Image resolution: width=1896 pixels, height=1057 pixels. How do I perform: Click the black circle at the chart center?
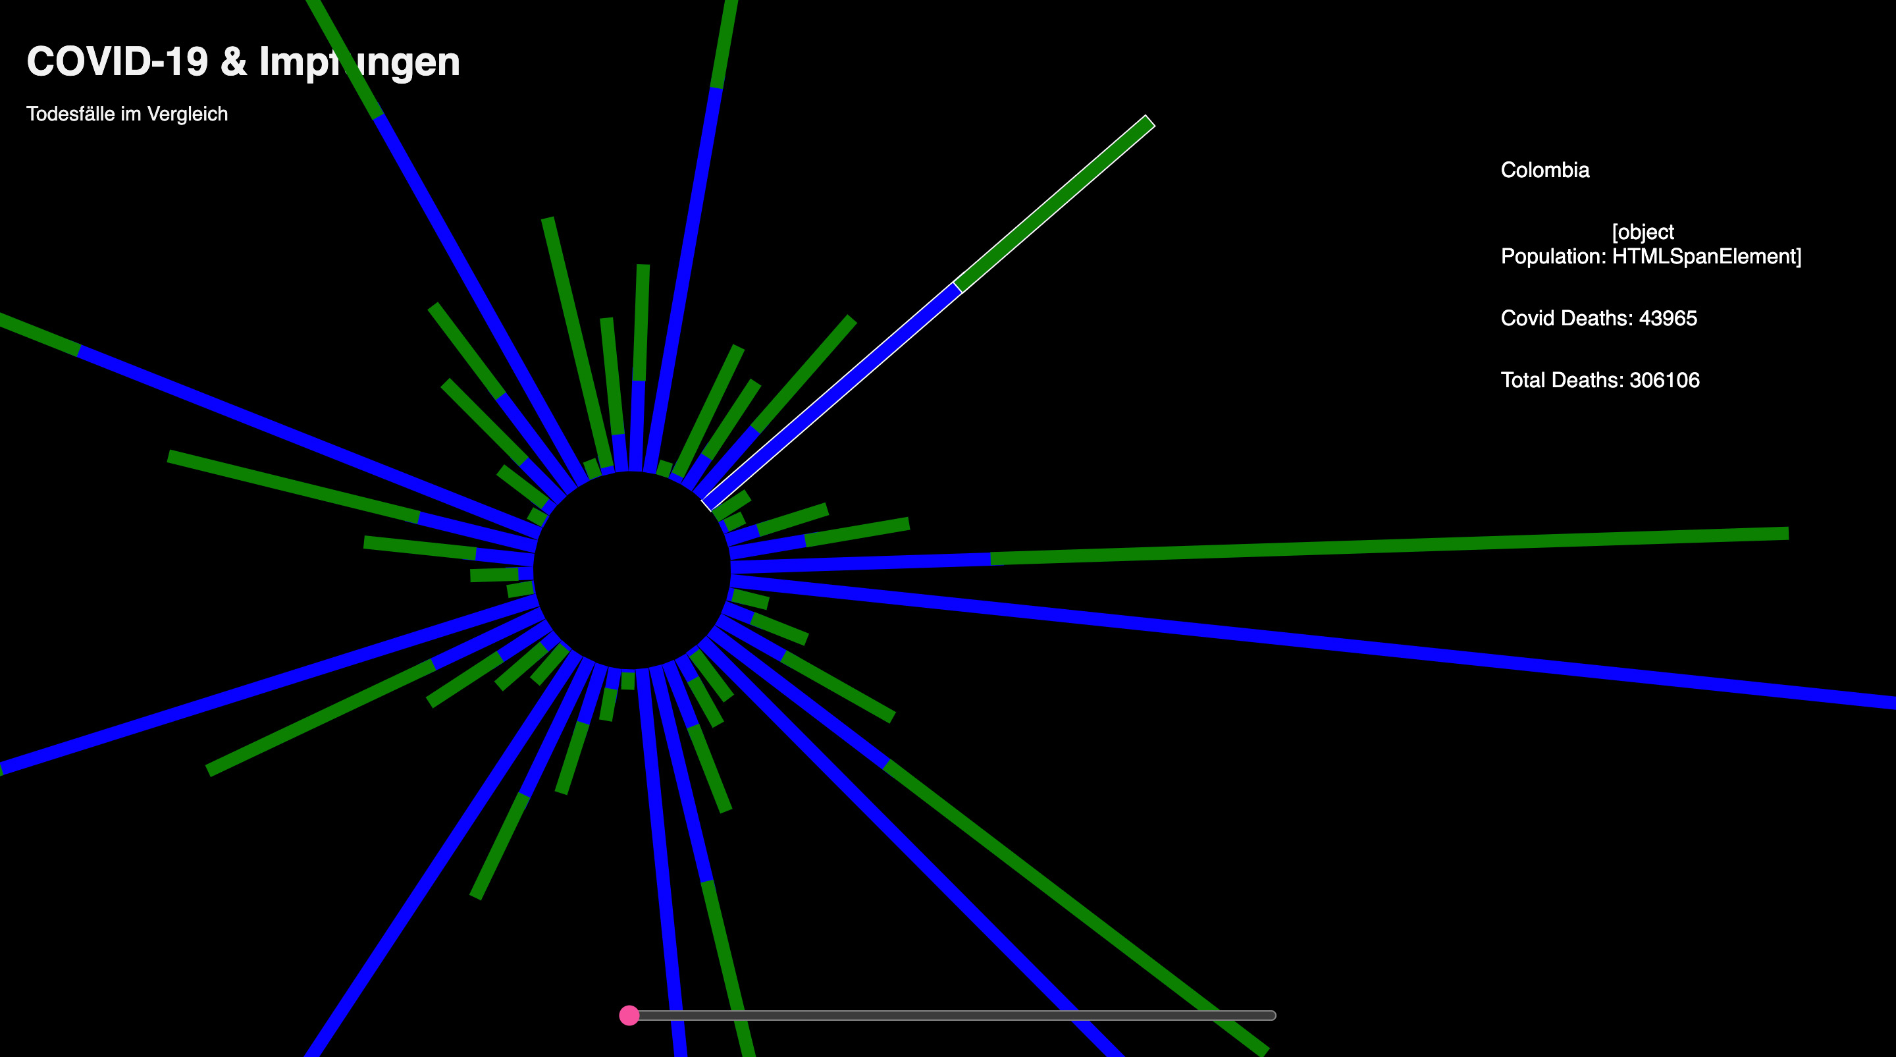631,570
